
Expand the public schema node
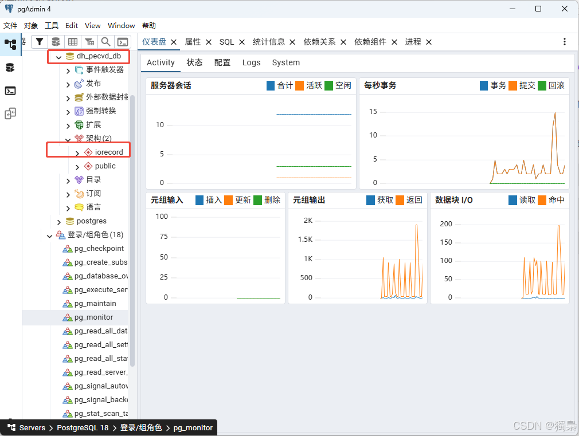(77, 167)
